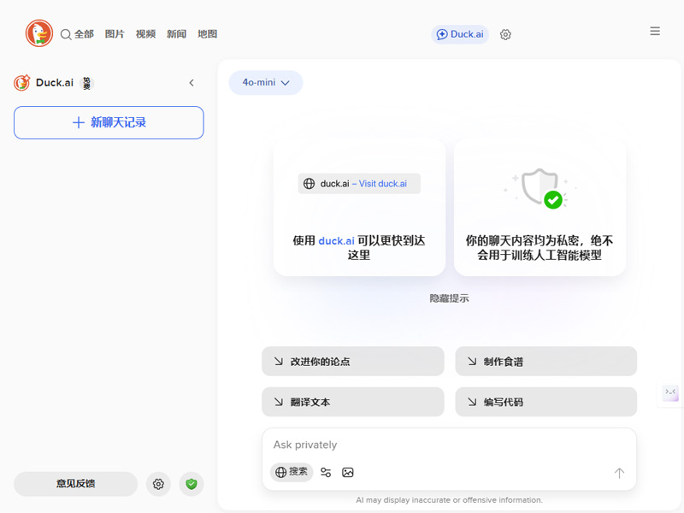Click the floating widget on right edge
This screenshot has width=684, height=513.
pyautogui.click(x=671, y=392)
